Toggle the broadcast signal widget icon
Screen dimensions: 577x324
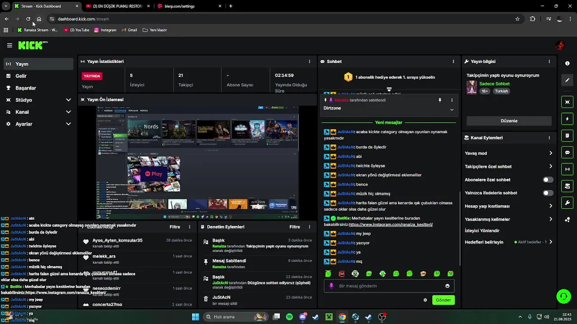[x=567, y=169]
